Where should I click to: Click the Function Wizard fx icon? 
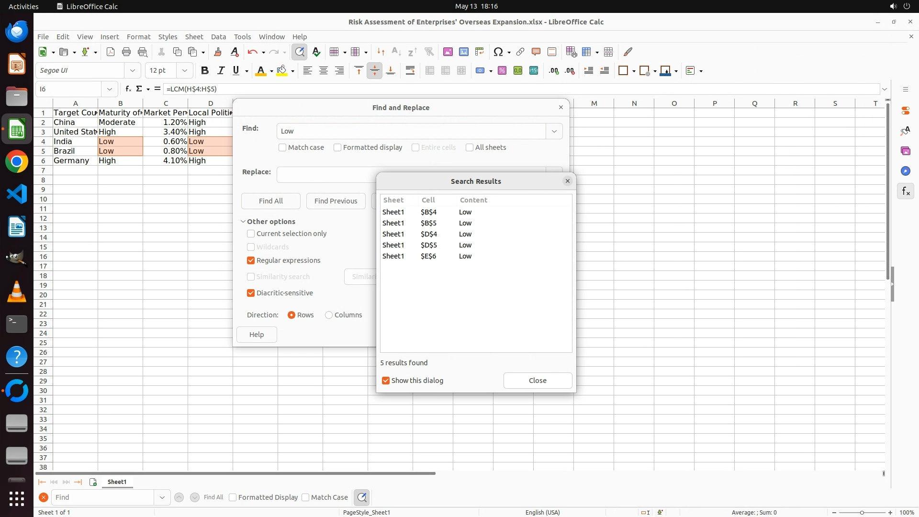tap(128, 89)
